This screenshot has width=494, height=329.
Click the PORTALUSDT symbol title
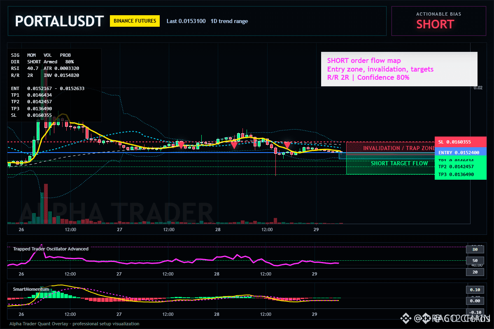coord(59,21)
